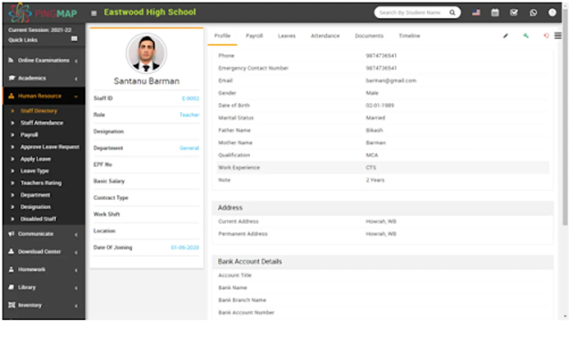The image size is (581, 339).
Task: Open Apply Leave in sidebar
Action: pyautogui.click(x=35, y=159)
